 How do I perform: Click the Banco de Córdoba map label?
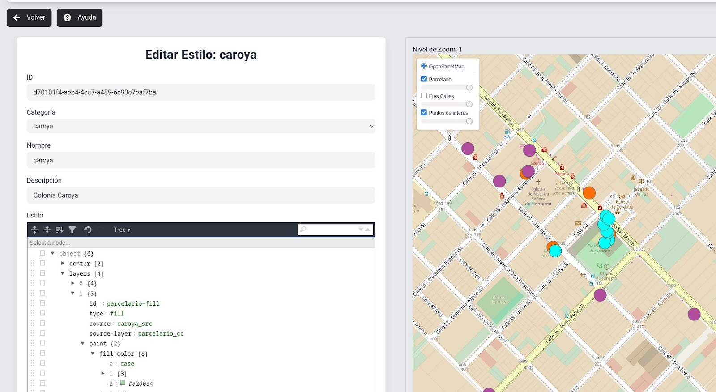coord(622,205)
